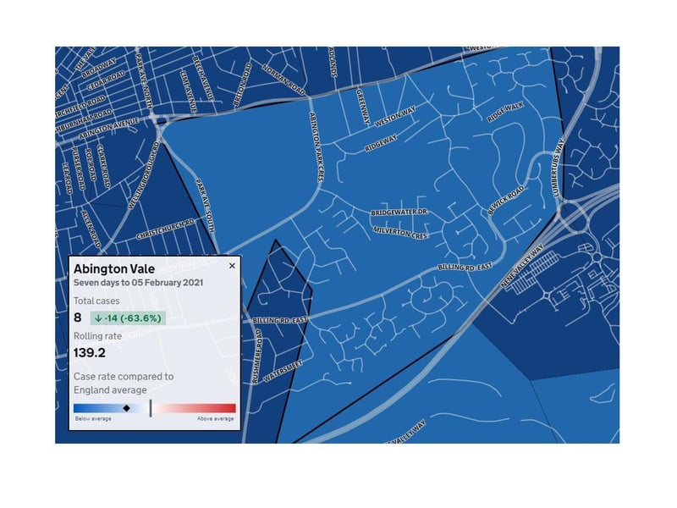Click the Christchurch Rd. label
677x508 pixels.
(x=166, y=229)
